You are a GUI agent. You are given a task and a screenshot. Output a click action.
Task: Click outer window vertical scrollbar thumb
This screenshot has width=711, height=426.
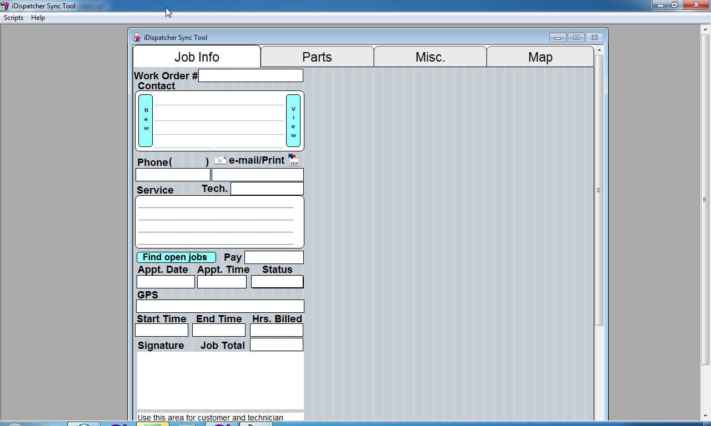(705, 199)
